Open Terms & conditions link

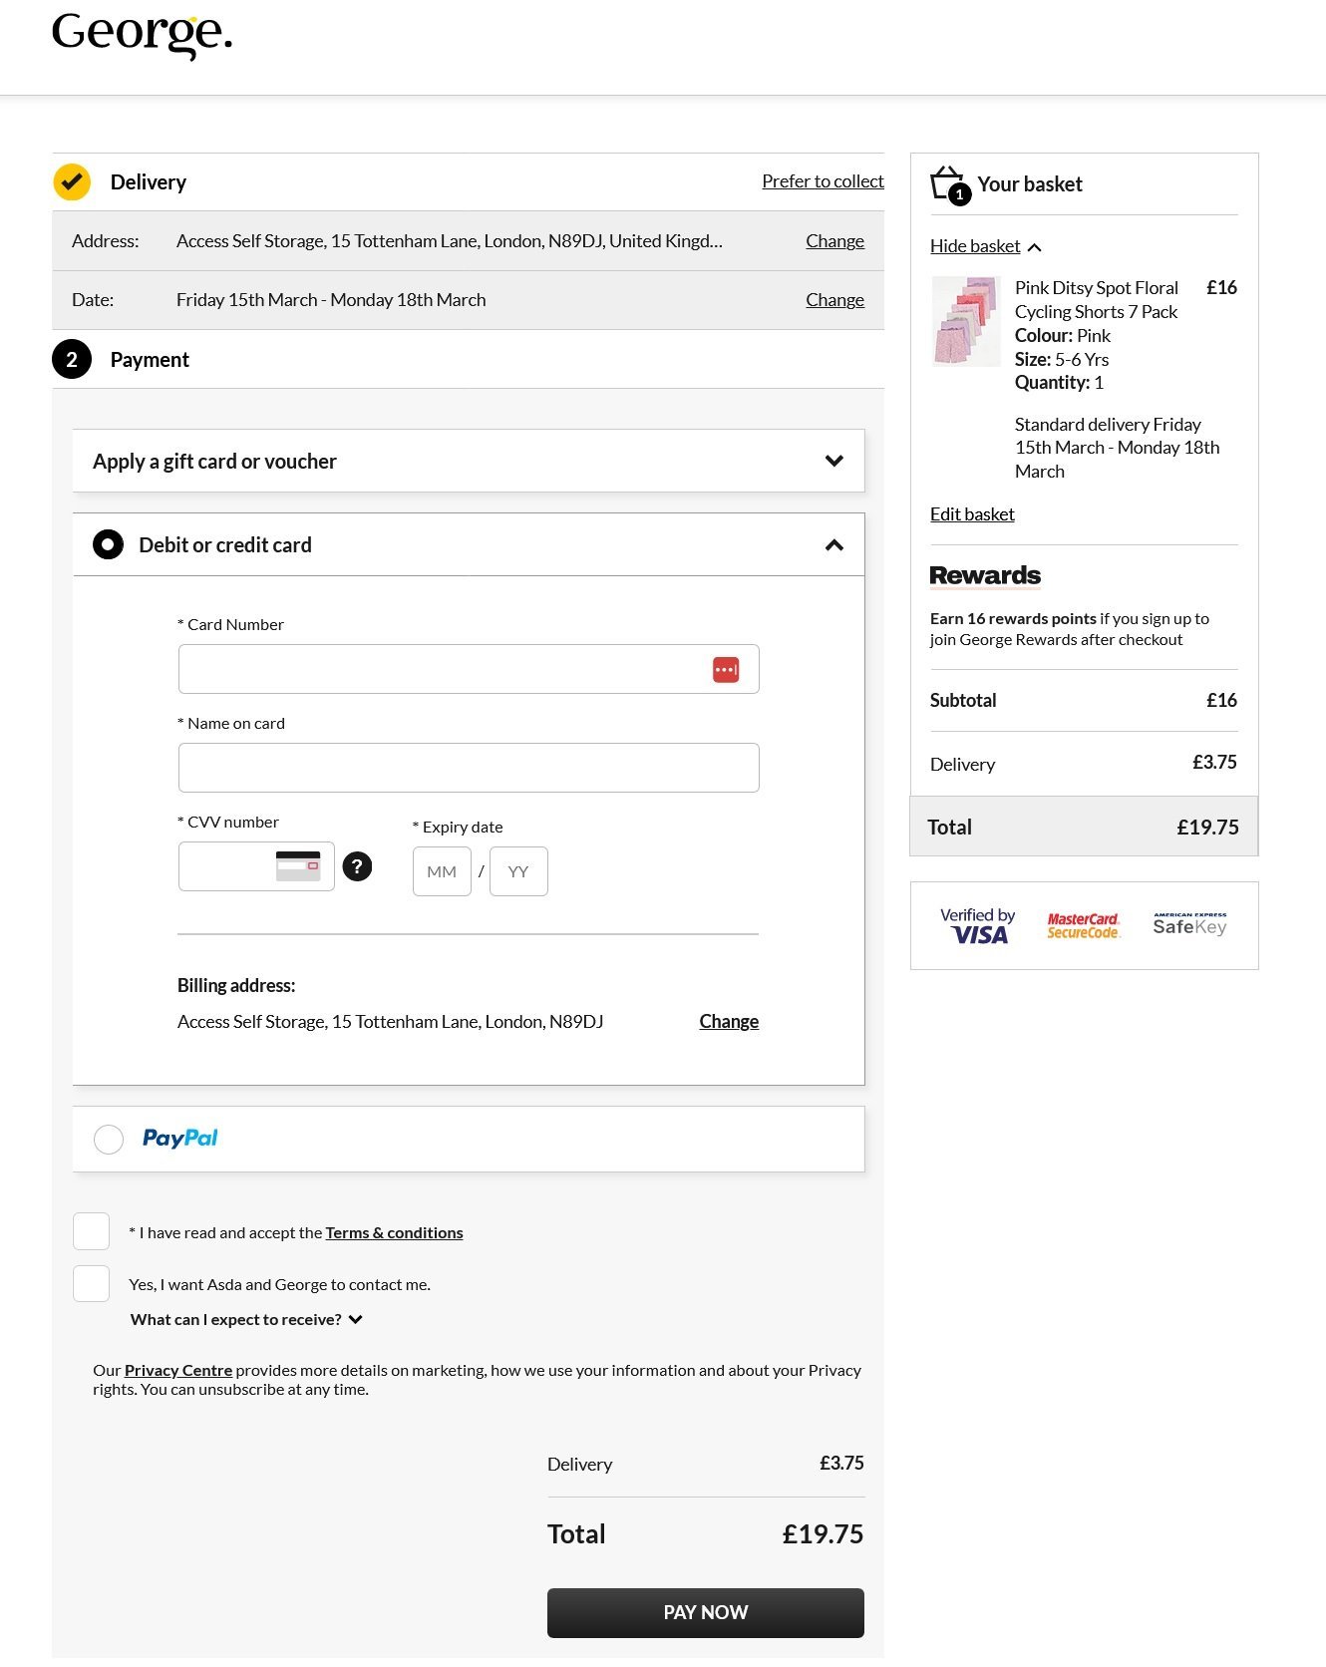pyautogui.click(x=394, y=1233)
